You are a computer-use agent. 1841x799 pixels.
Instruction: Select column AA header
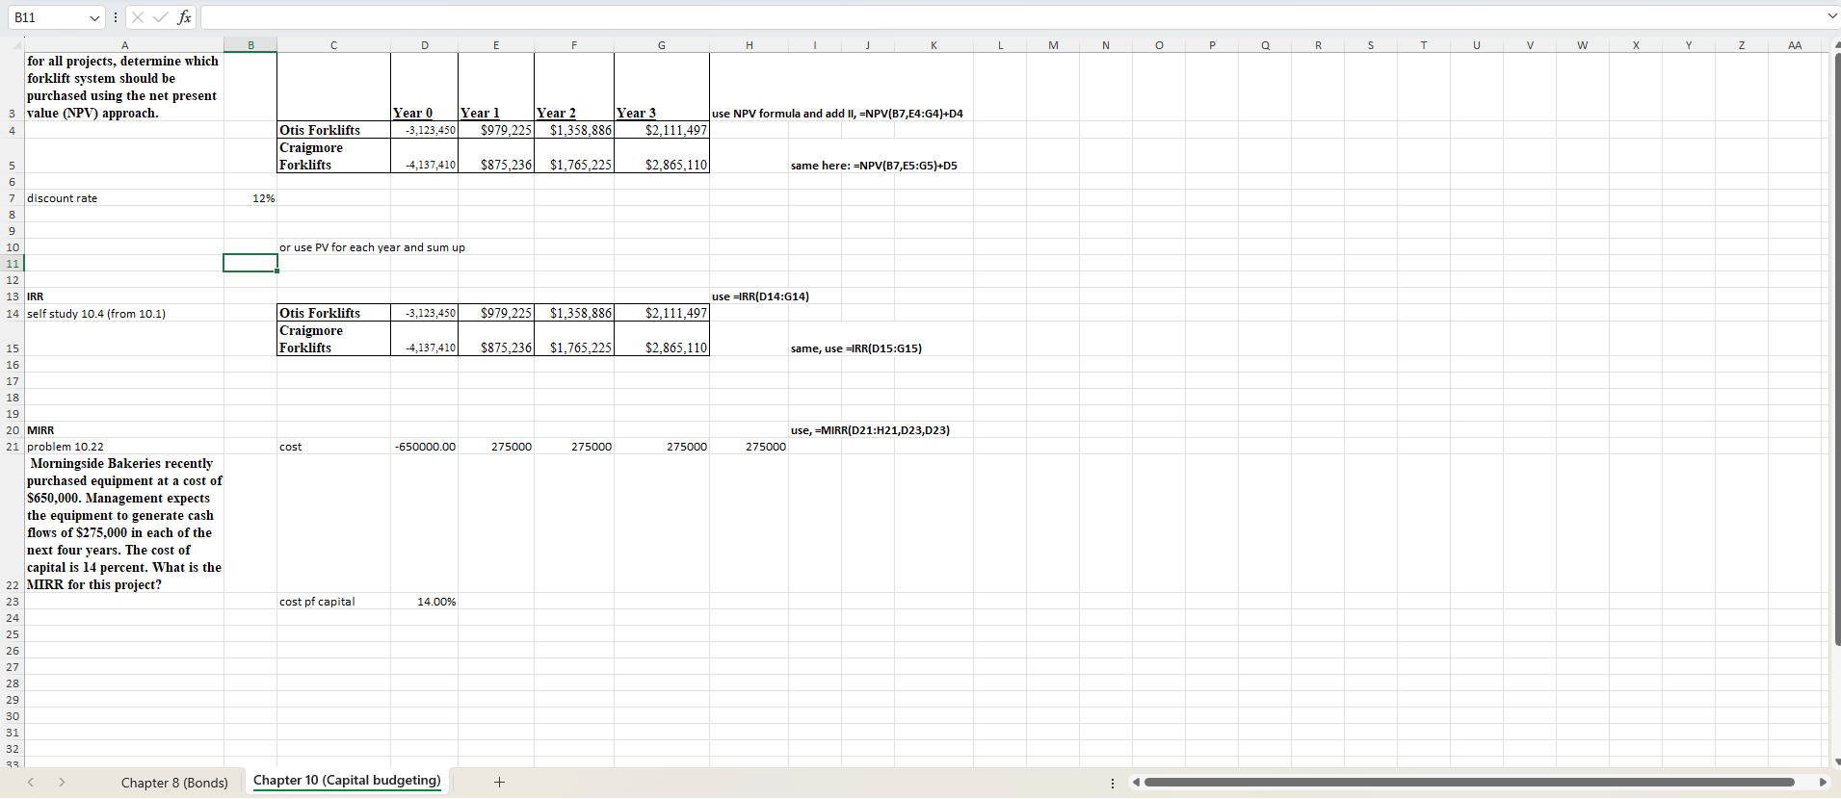click(x=1795, y=45)
